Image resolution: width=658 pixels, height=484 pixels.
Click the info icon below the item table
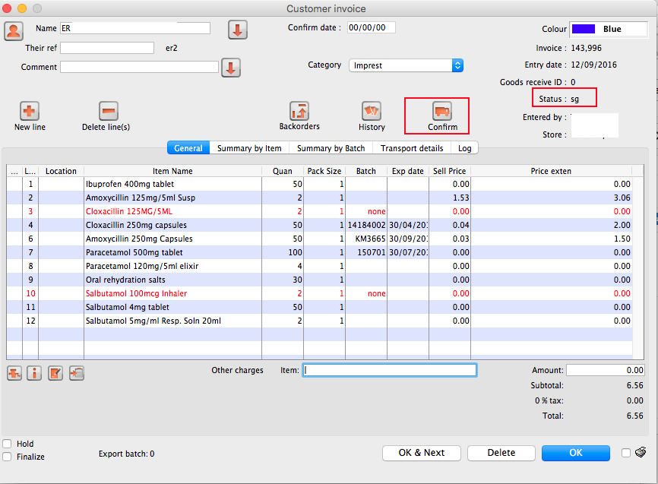(x=34, y=373)
